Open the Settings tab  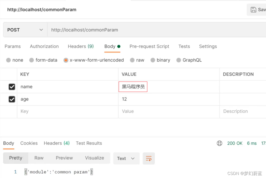pyautogui.click(x=208, y=46)
